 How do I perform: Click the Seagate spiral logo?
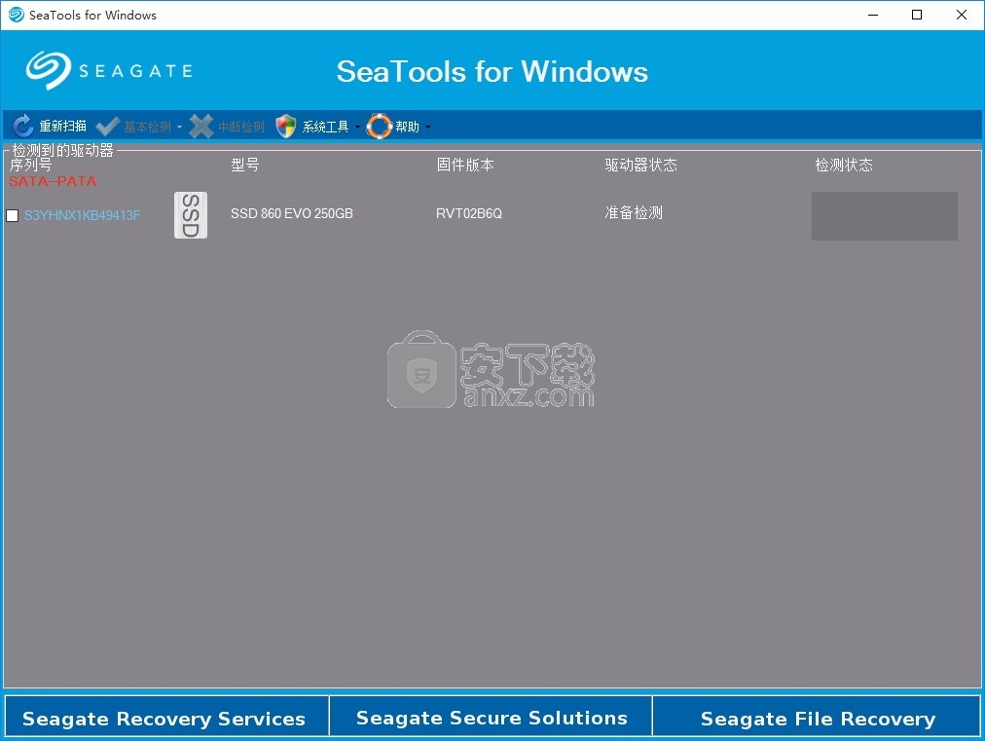coord(49,70)
